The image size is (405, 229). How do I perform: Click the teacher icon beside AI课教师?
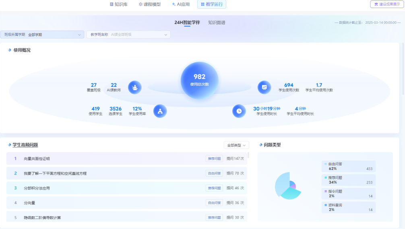coord(135,87)
